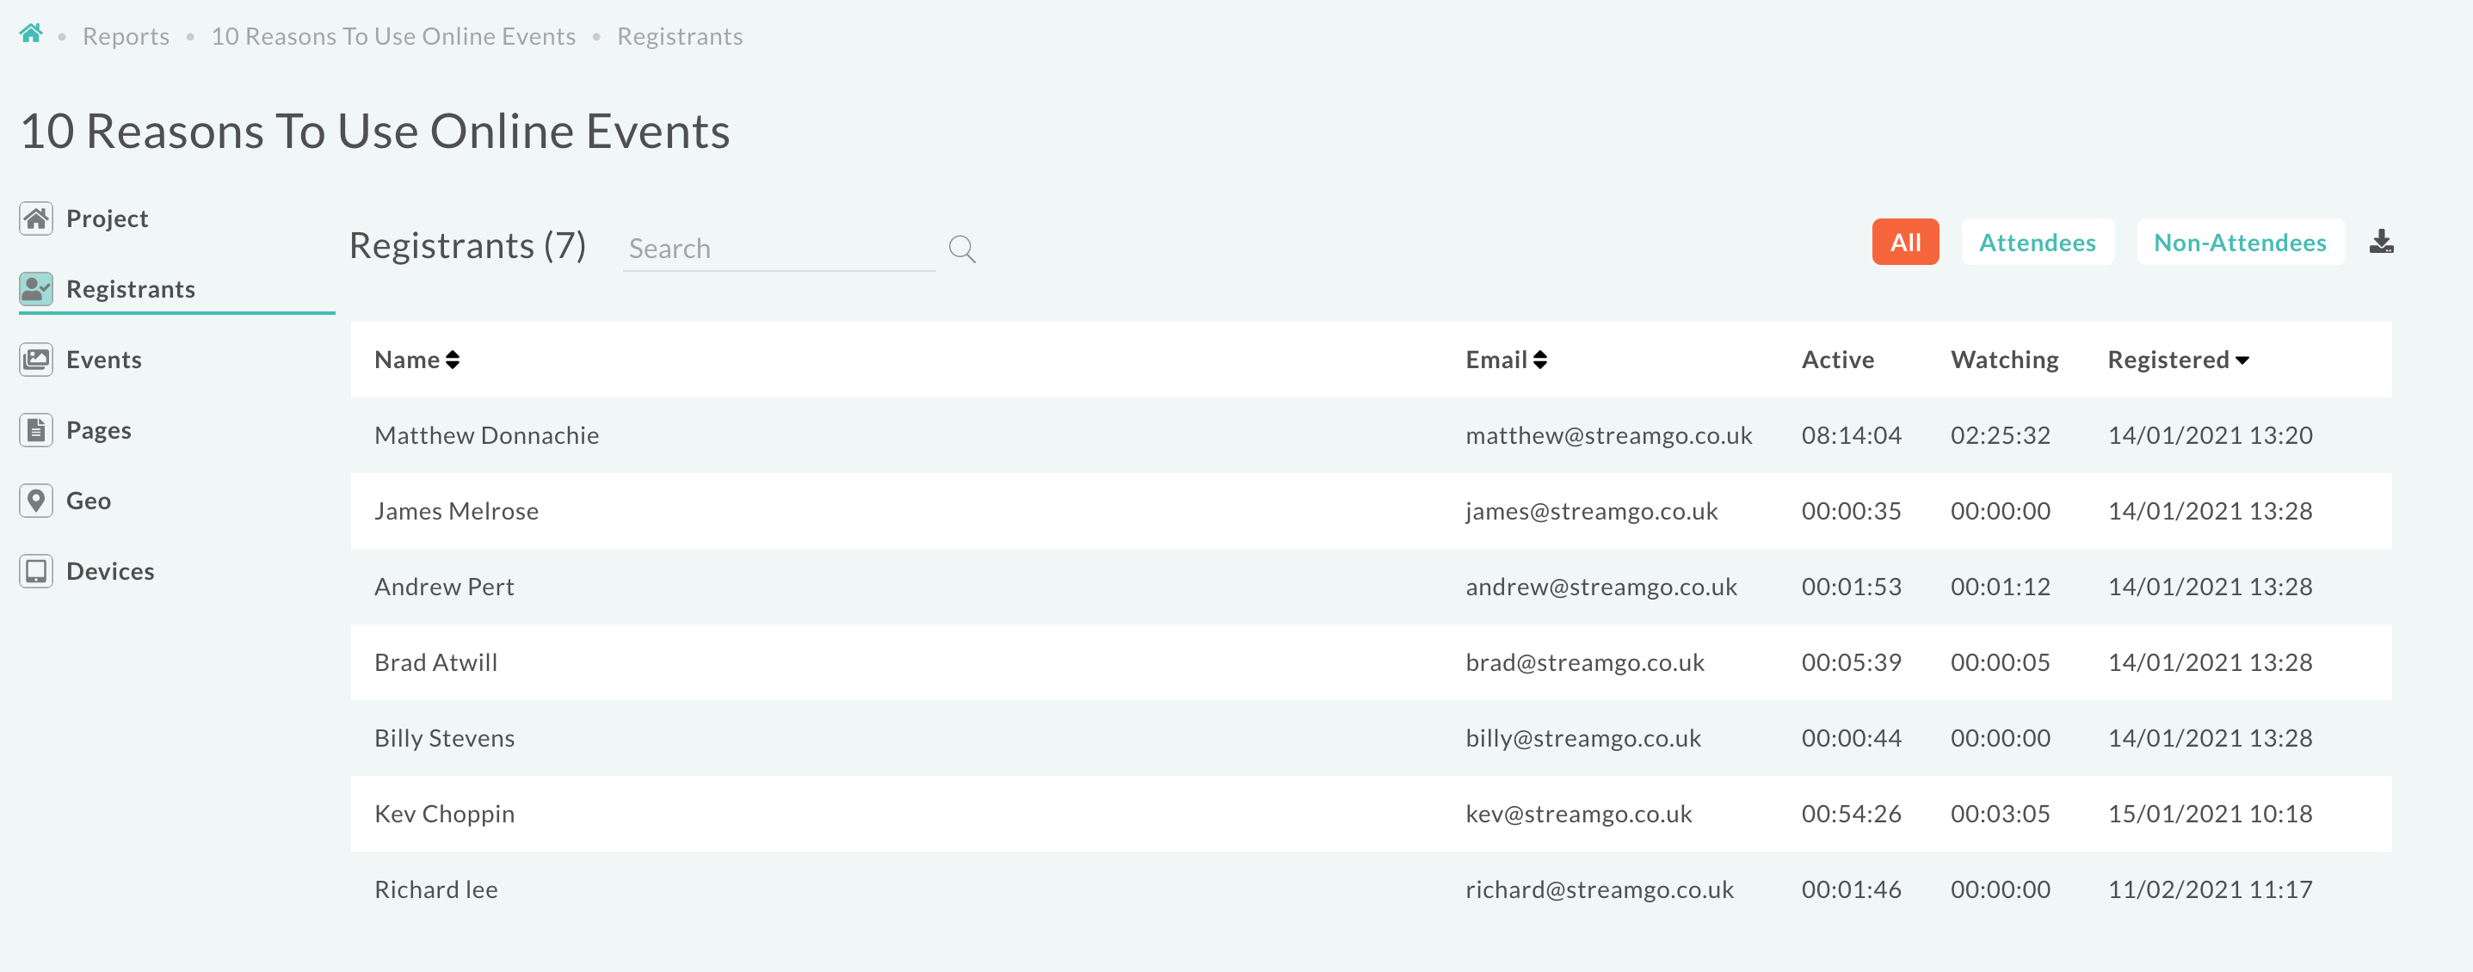Open Devices sidebar label
The width and height of the screenshot is (2473, 972).
click(110, 571)
